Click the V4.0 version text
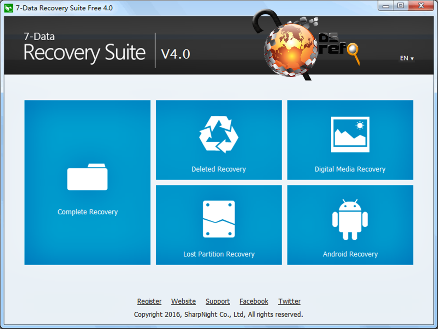This screenshot has height=329, width=438. tap(176, 54)
